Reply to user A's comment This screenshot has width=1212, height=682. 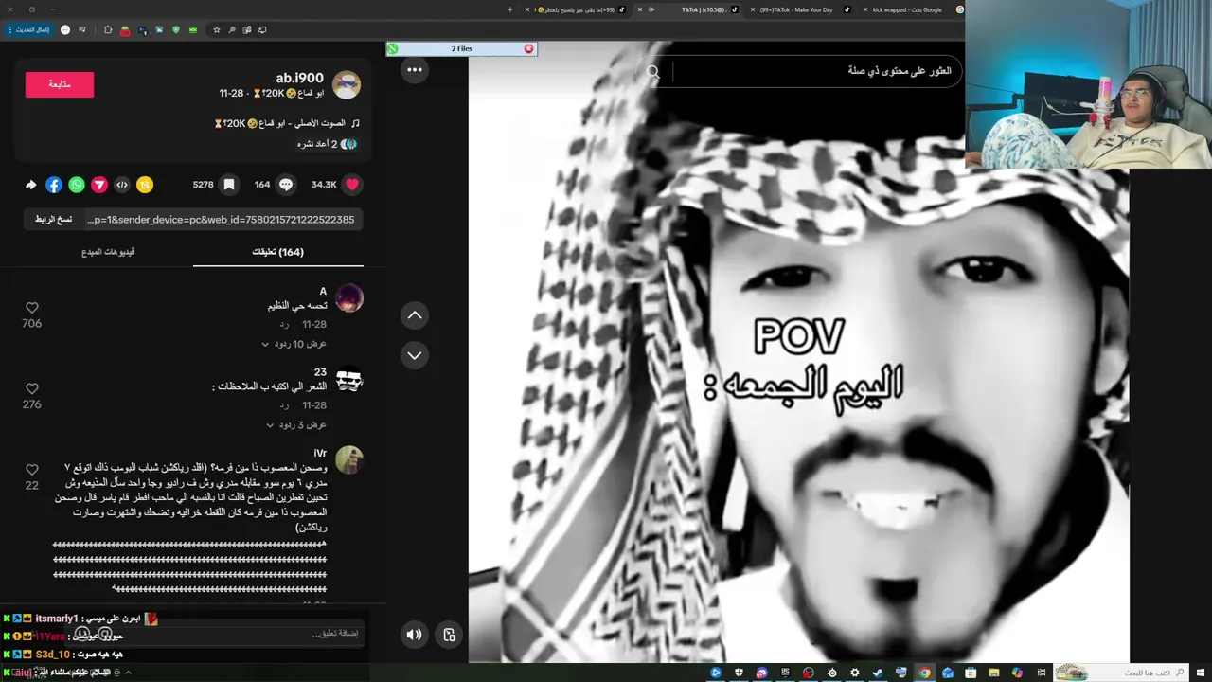(x=284, y=324)
